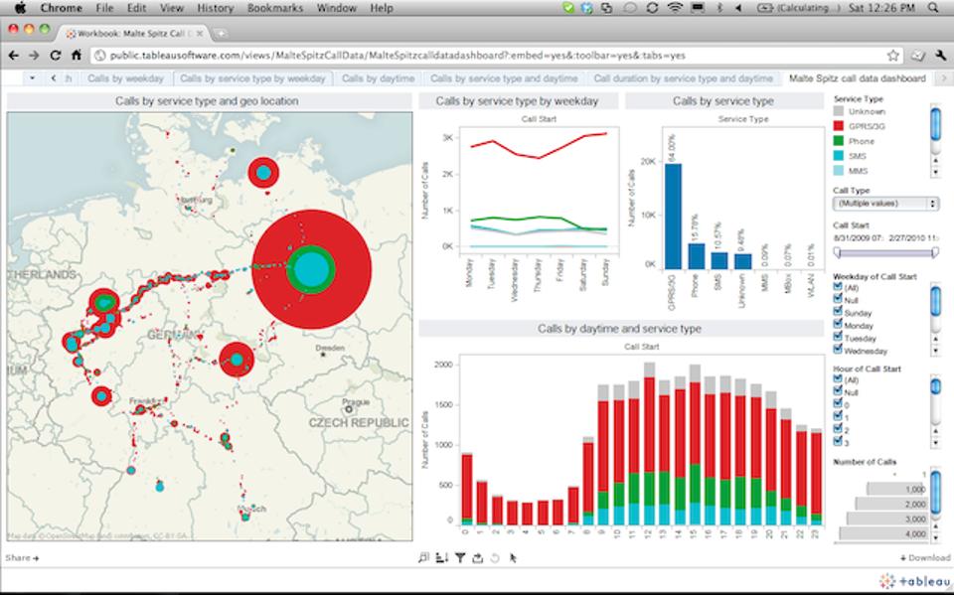Viewport: 954px width, 595px height.
Task: Click the funnel filter toolbar icon
Action: pos(460,557)
